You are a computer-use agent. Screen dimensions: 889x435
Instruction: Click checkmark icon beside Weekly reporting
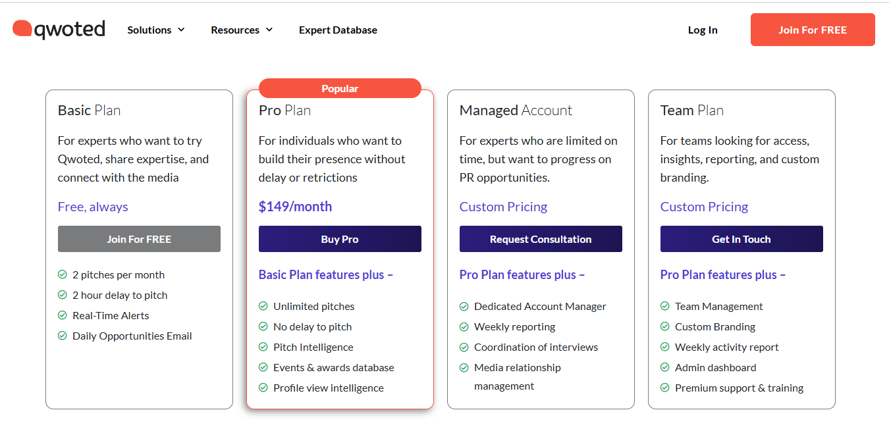coord(464,326)
